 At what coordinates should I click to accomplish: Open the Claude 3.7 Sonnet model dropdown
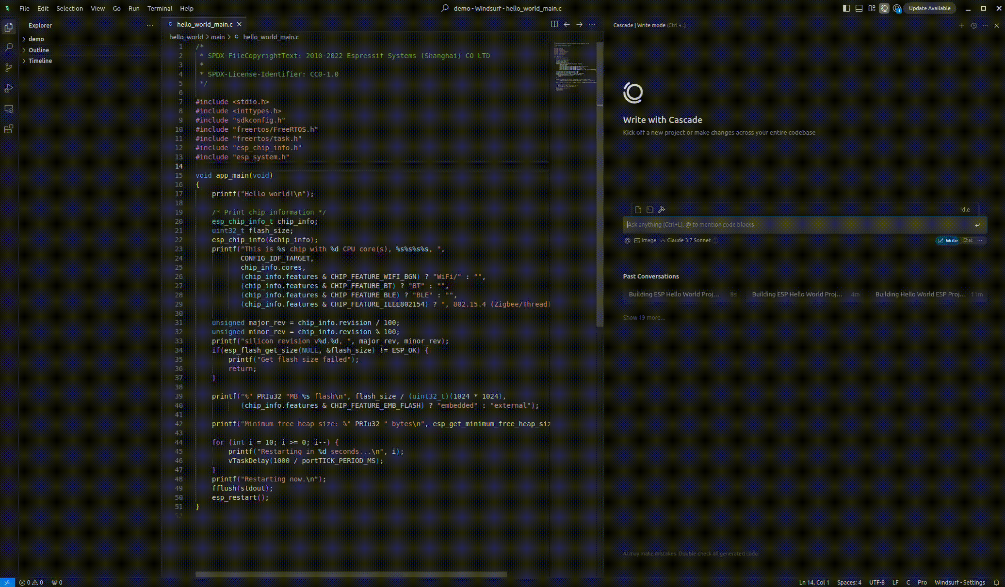click(688, 241)
